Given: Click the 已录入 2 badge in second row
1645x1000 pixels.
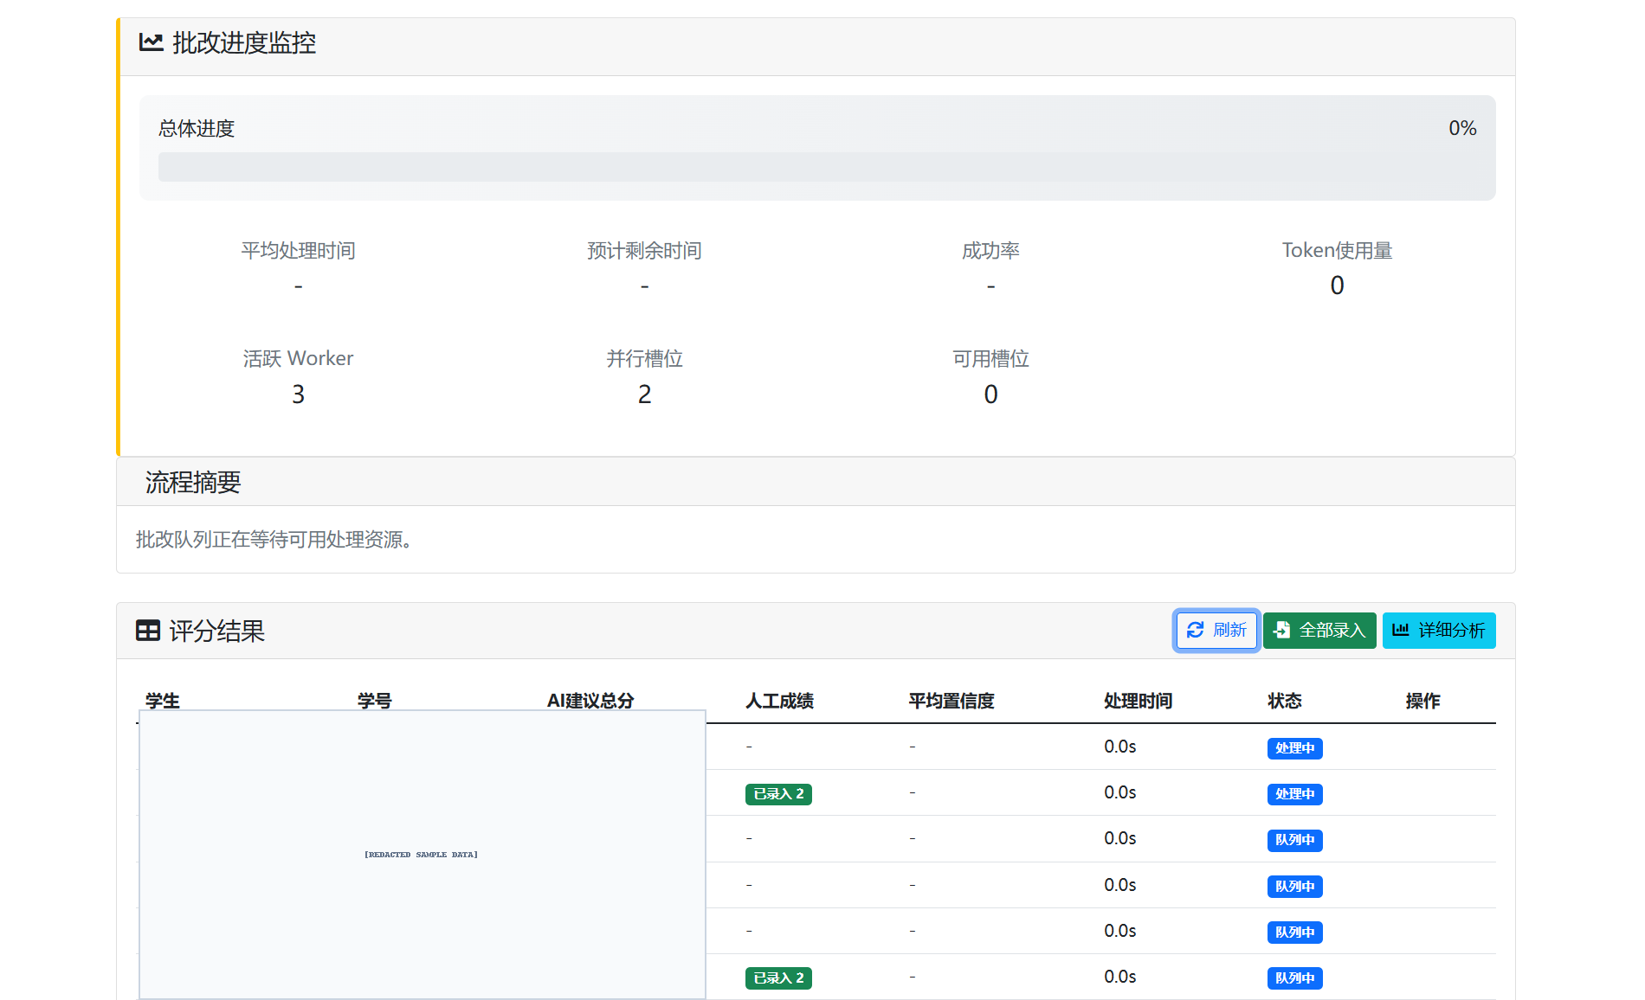Looking at the screenshot, I should [778, 794].
